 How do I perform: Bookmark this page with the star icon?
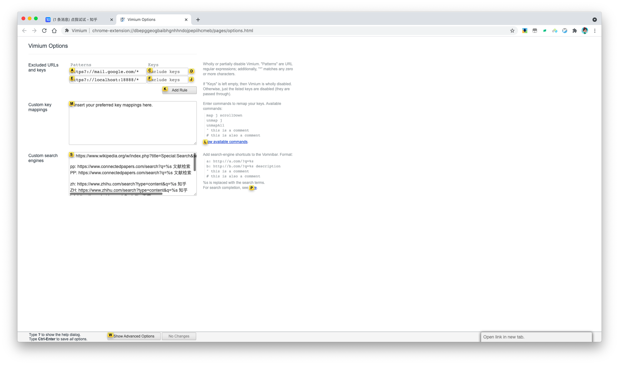point(512,31)
